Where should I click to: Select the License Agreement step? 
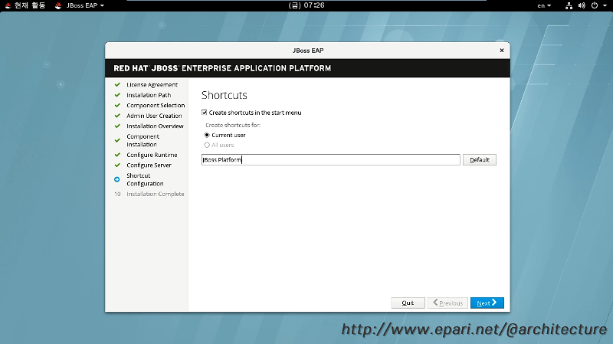pos(152,85)
